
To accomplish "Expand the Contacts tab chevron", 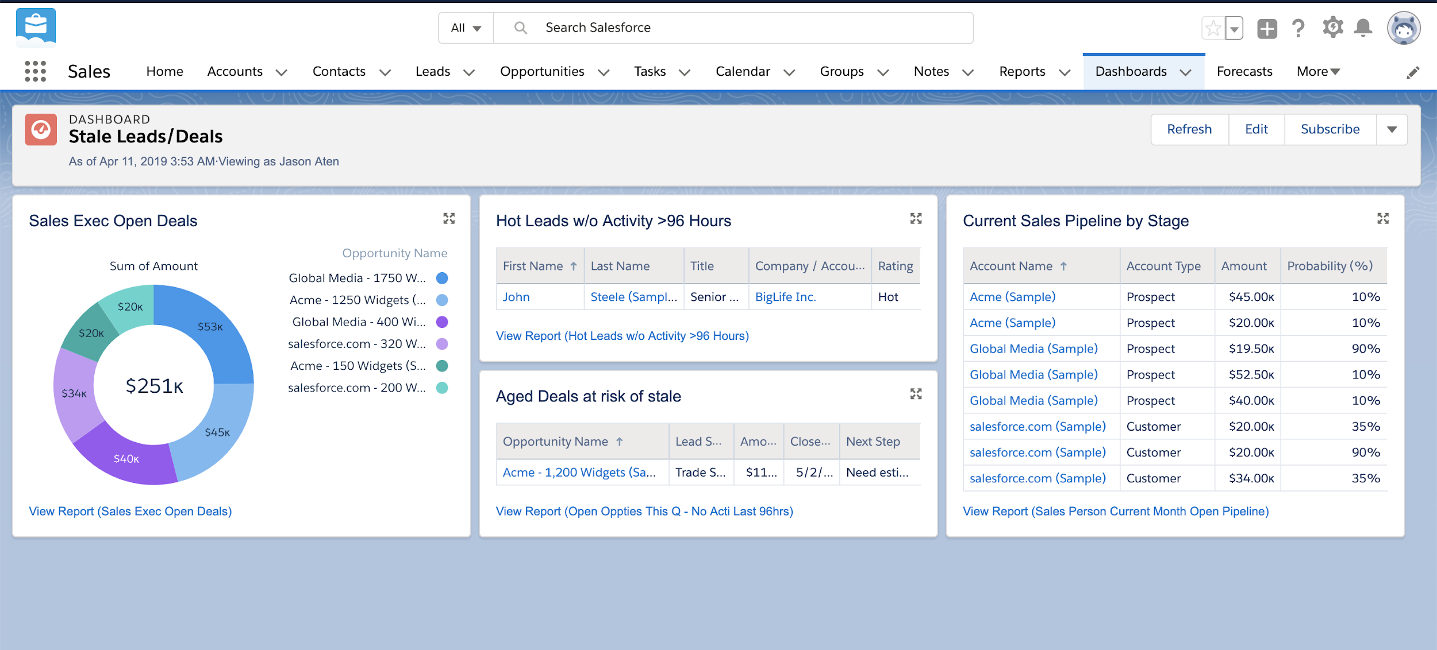I will point(385,72).
